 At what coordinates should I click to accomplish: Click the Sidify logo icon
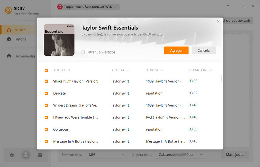[x=8, y=10]
